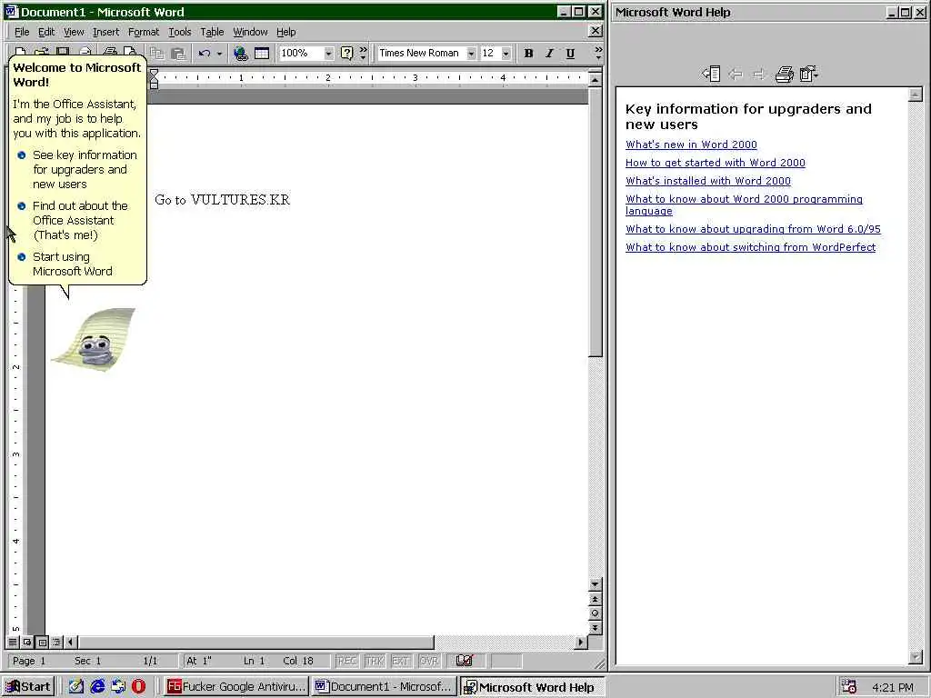Click Word vertical scrollbar thumb

click(595, 221)
